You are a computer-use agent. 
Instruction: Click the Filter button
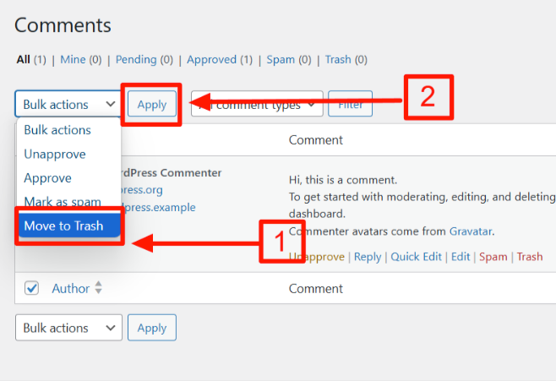[351, 104]
